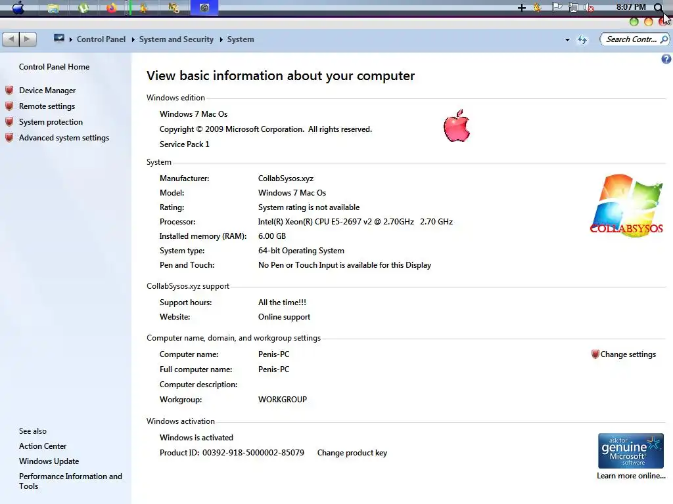Go forward with the right arrow button

(x=28, y=39)
